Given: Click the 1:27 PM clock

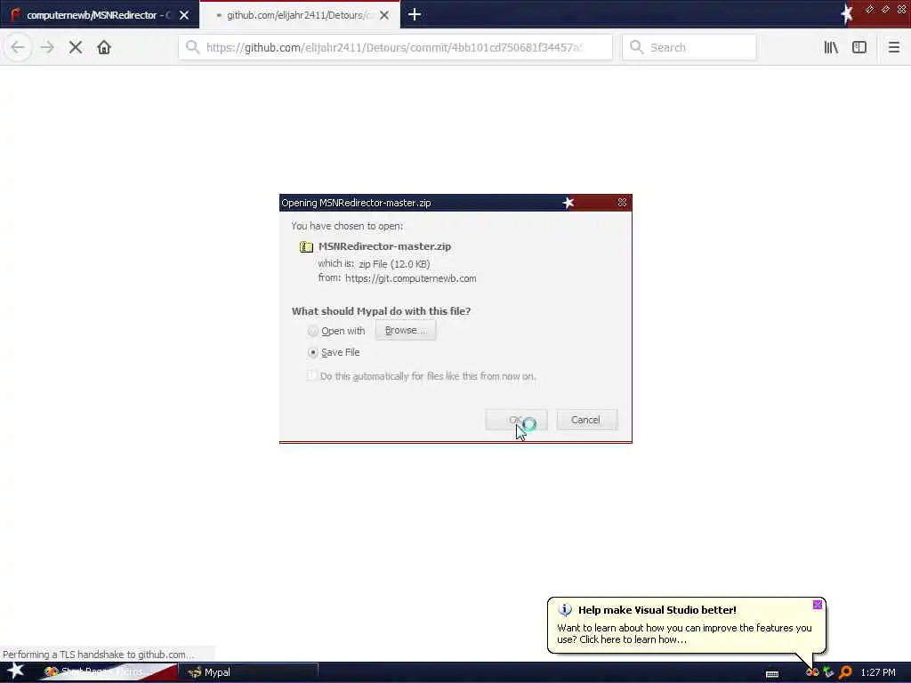Looking at the screenshot, I should click(x=878, y=672).
